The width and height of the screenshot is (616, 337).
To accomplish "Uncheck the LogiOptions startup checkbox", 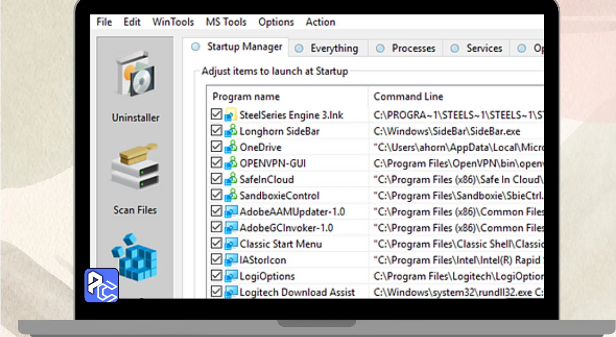I will click(x=217, y=276).
